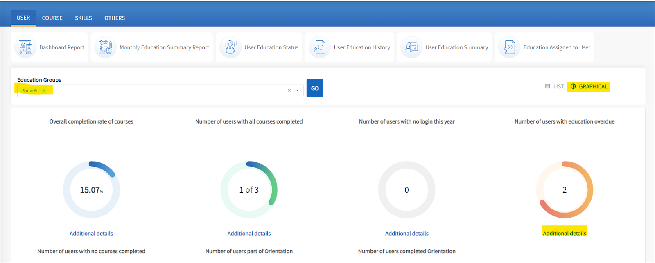
Task: Open Additional details under no login this year
Action: 407,234
